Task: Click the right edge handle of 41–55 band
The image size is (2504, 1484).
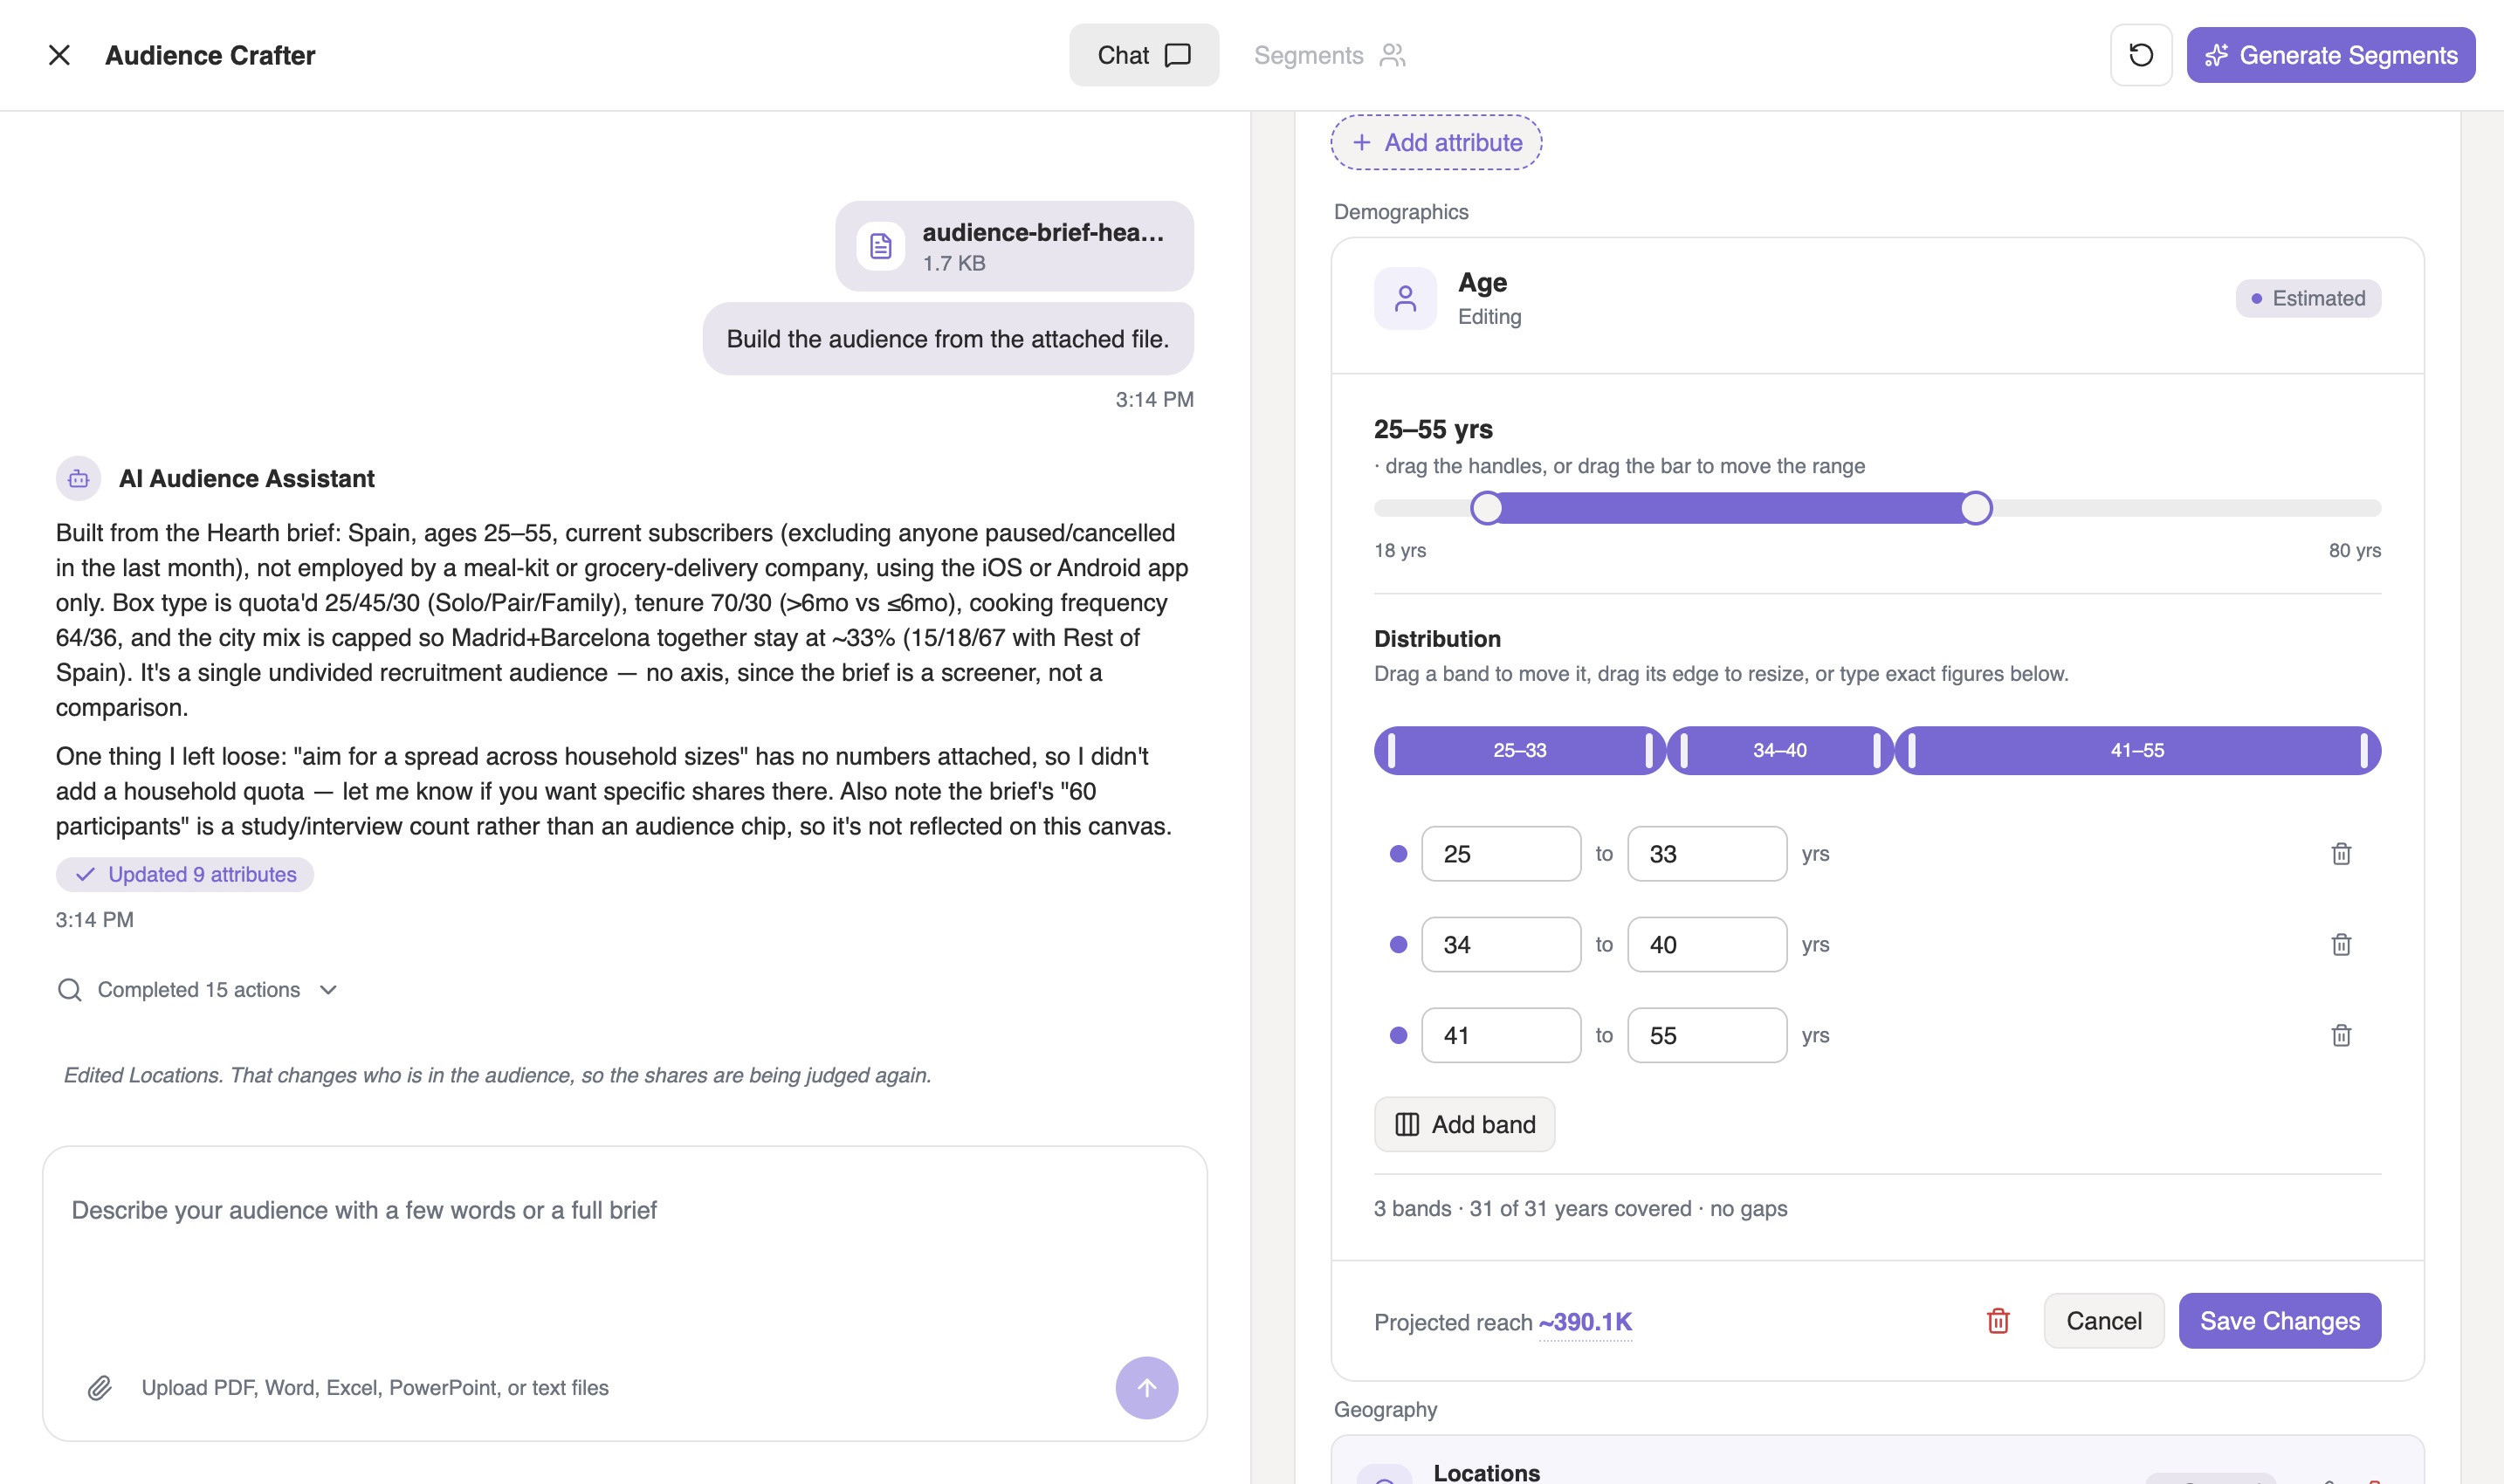Action: (2364, 750)
